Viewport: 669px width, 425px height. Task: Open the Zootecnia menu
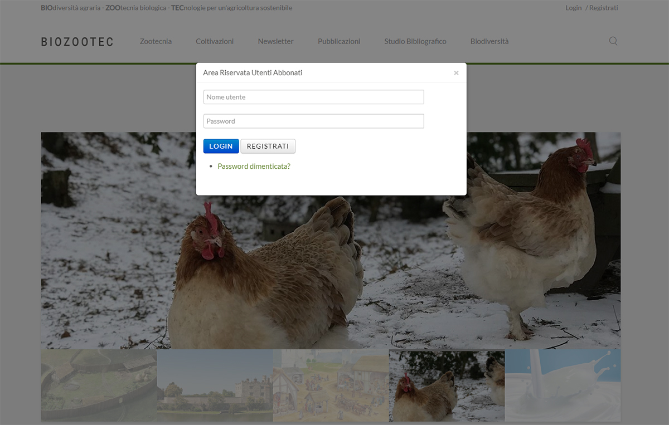pyautogui.click(x=156, y=41)
